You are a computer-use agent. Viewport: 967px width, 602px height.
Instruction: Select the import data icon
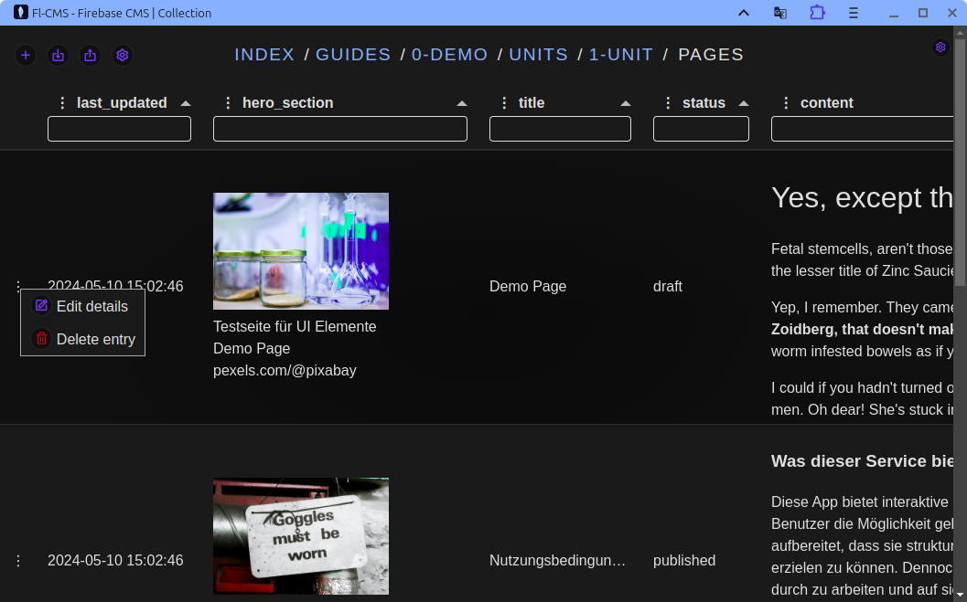tap(58, 55)
